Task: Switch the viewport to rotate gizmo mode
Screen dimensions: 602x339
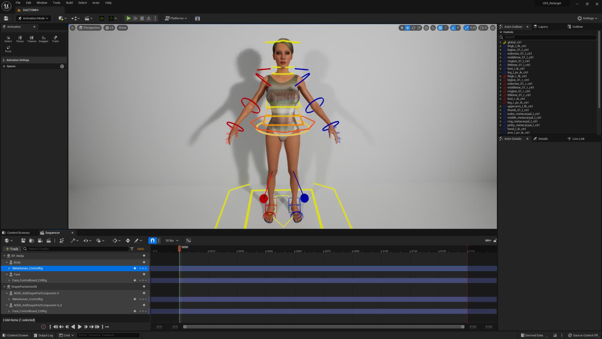Action: 413,28
